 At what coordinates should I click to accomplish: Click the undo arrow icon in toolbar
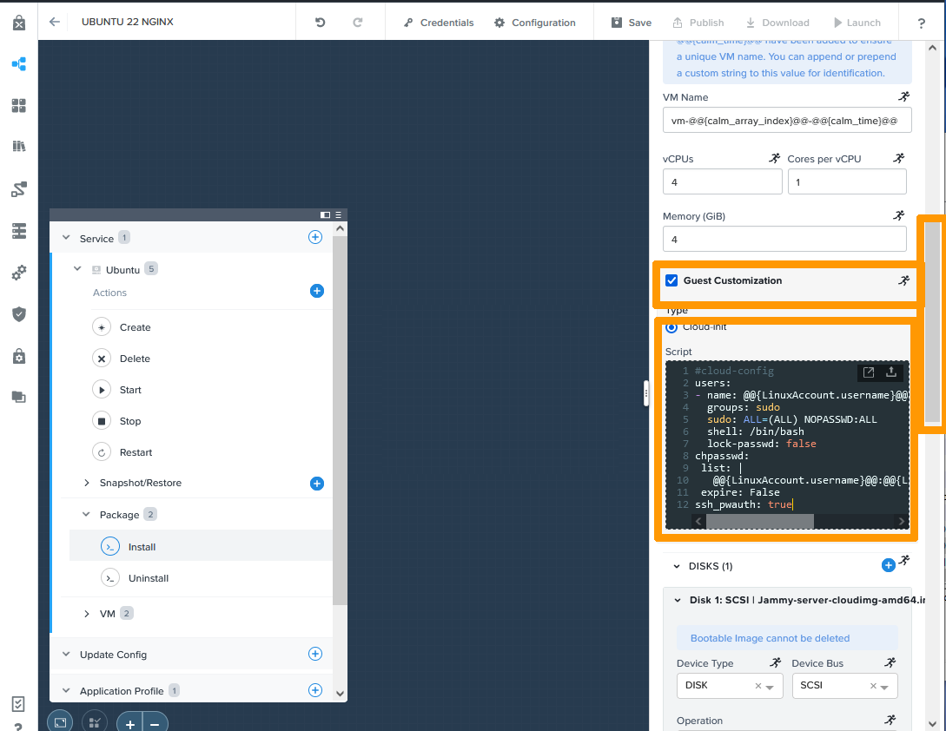[x=320, y=23]
